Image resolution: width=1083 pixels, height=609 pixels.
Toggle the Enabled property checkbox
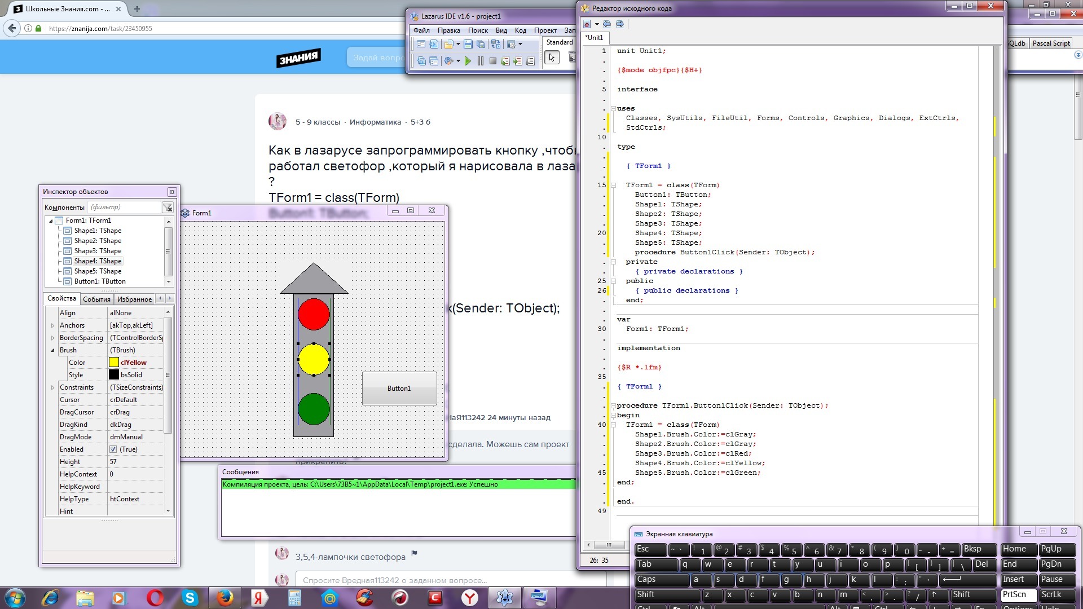[x=113, y=449]
